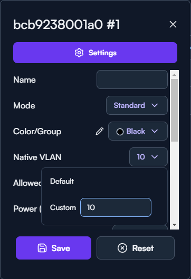Open the Mode Standard dropdown
The width and height of the screenshot is (191, 279).
tap(137, 105)
